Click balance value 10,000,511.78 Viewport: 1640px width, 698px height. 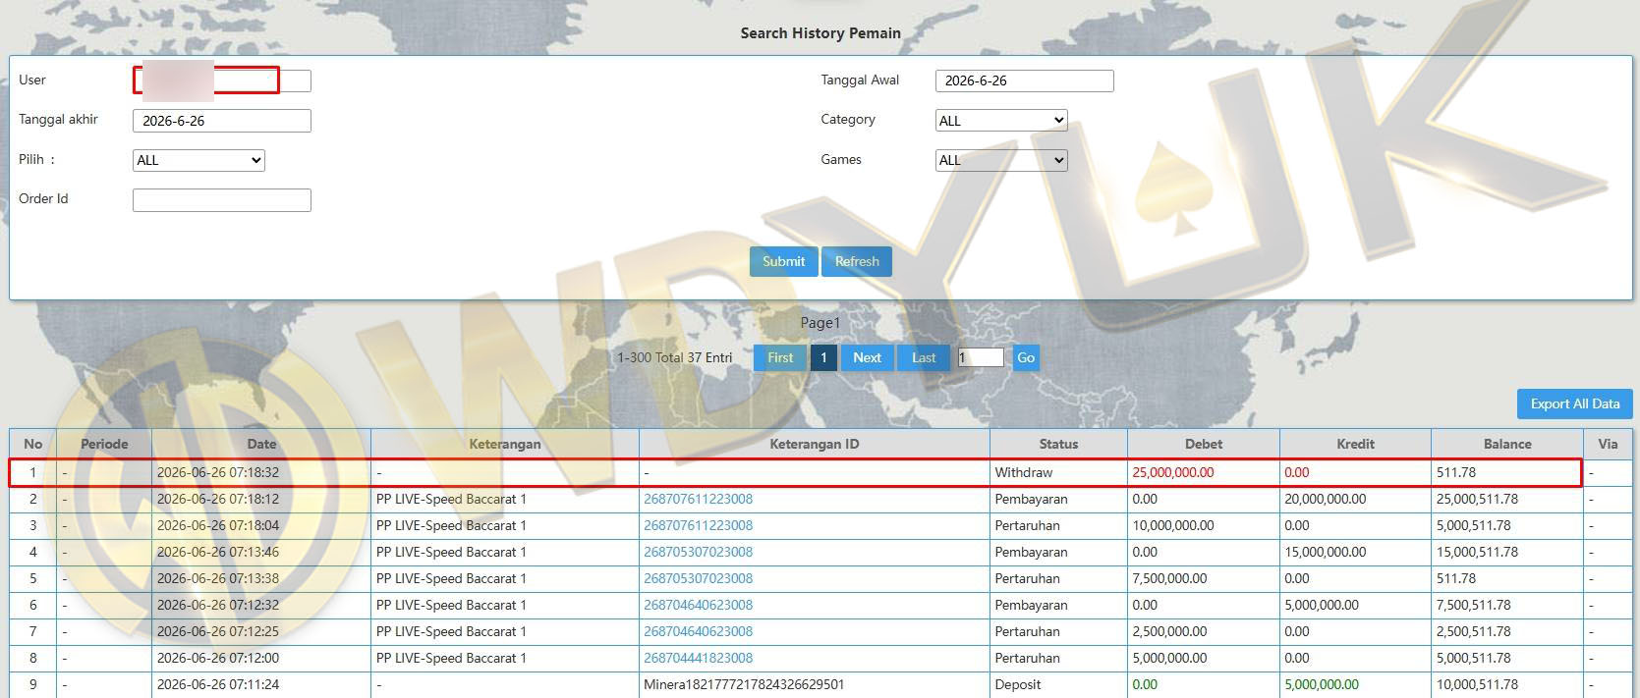(1478, 684)
